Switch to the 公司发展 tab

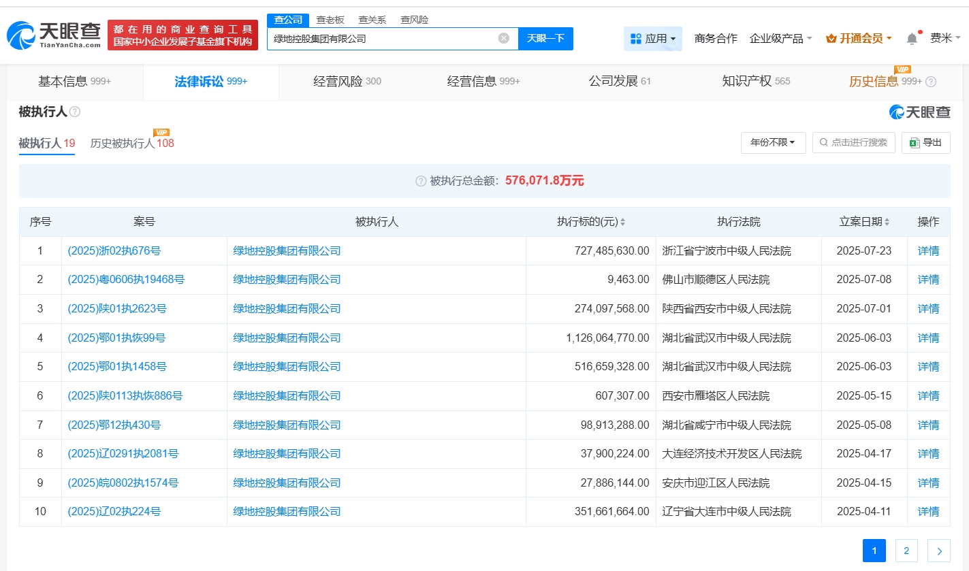pos(620,82)
